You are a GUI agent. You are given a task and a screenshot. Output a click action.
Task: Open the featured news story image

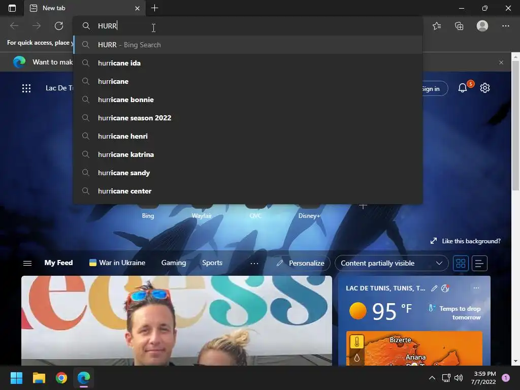click(x=177, y=321)
